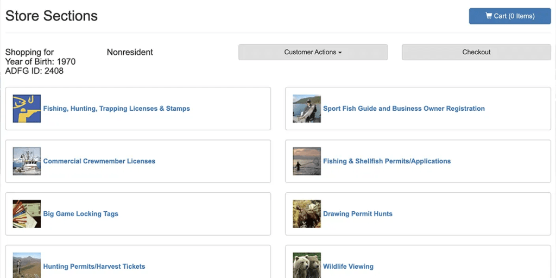This screenshot has height=278, width=556.
Task: Click the Year of Birth: 1970 text
Action: (x=40, y=62)
